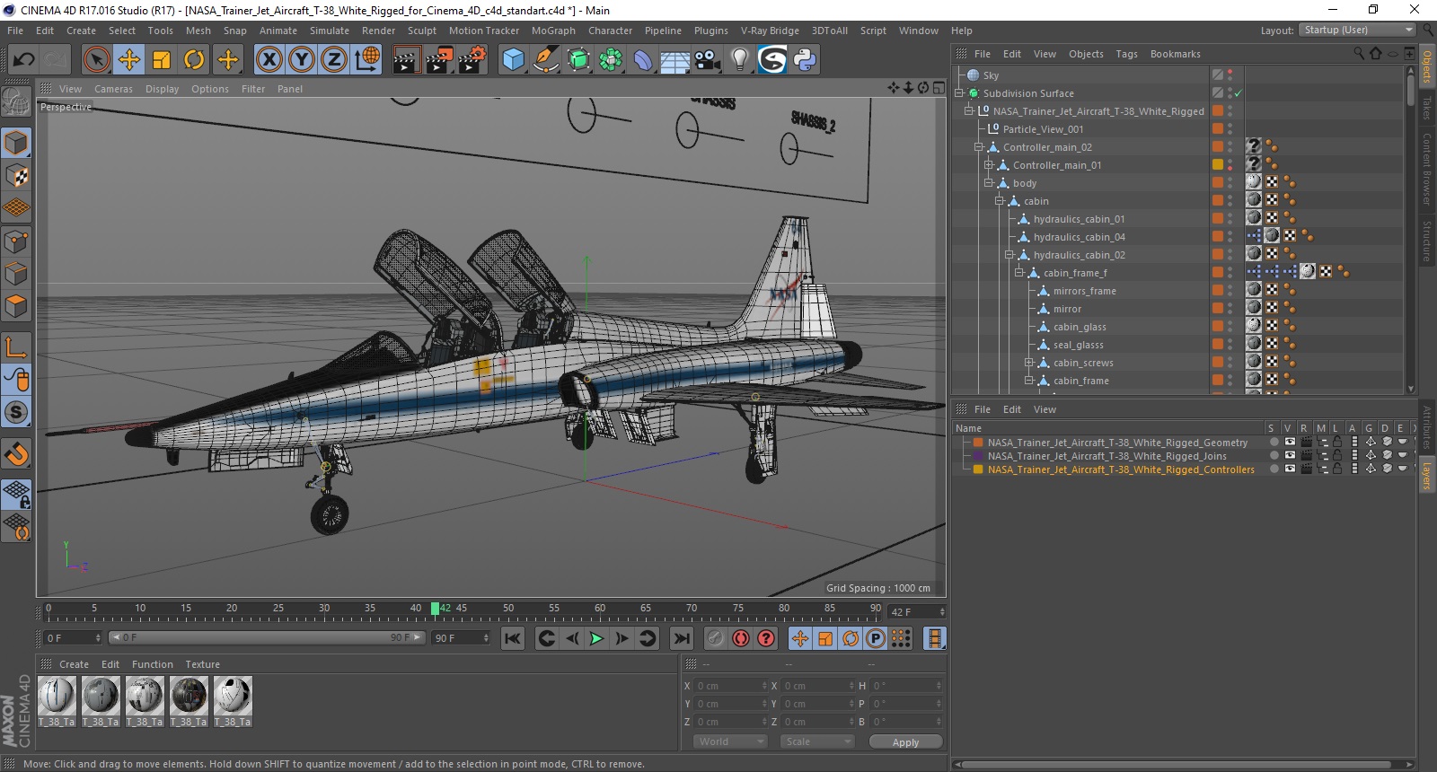This screenshot has width=1437, height=772.
Task: Render active view clapper icon
Action: pyautogui.click(x=406, y=59)
